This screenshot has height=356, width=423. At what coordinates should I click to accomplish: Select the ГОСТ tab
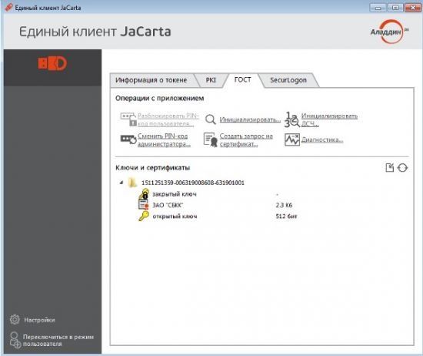(x=242, y=79)
